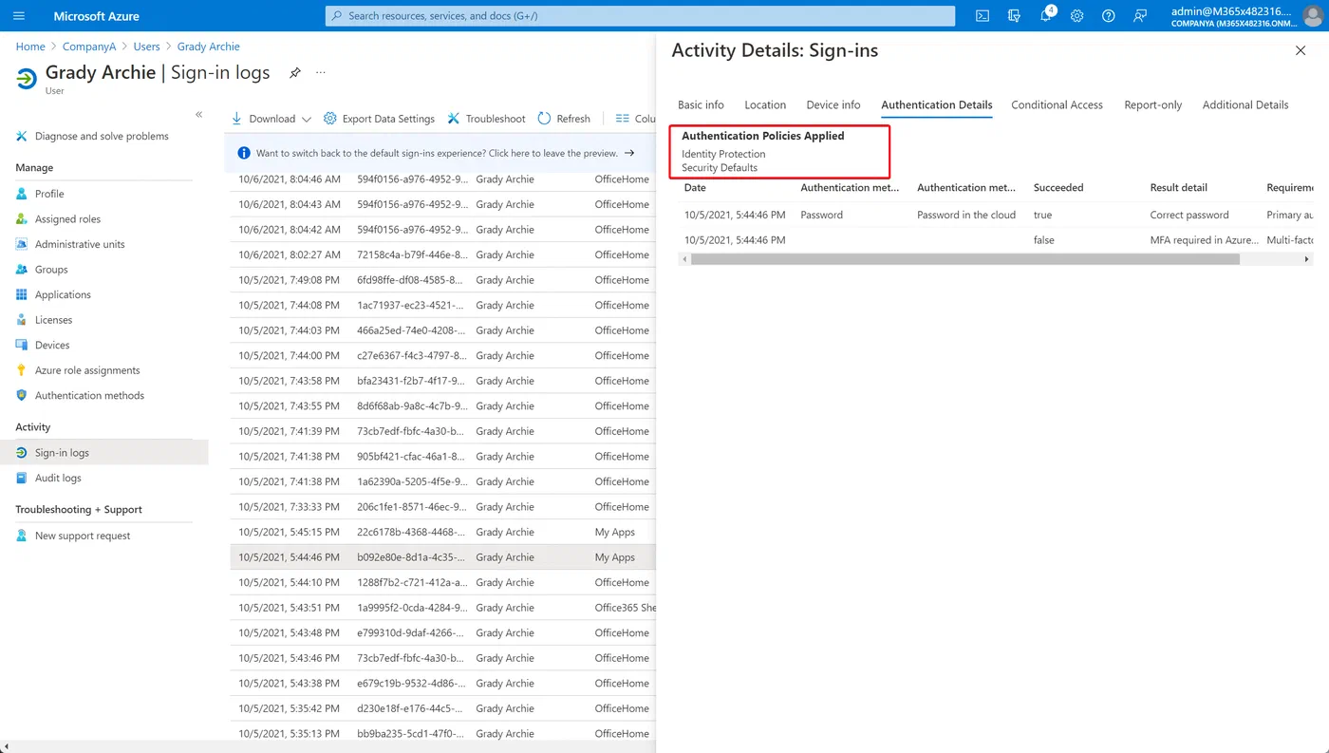Expand the Download dropdown chevron
This screenshot has width=1329, height=753.
(306, 119)
